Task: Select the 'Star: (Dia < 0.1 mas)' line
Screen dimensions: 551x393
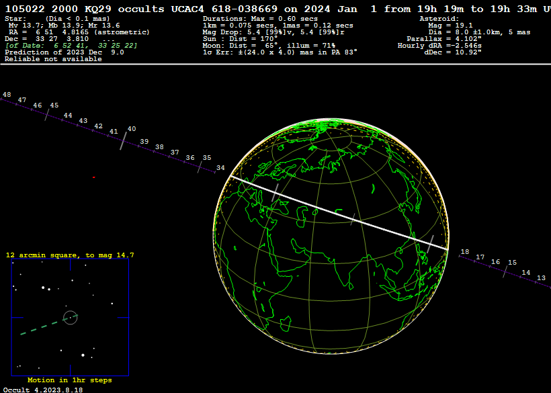Action: [x=57, y=19]
